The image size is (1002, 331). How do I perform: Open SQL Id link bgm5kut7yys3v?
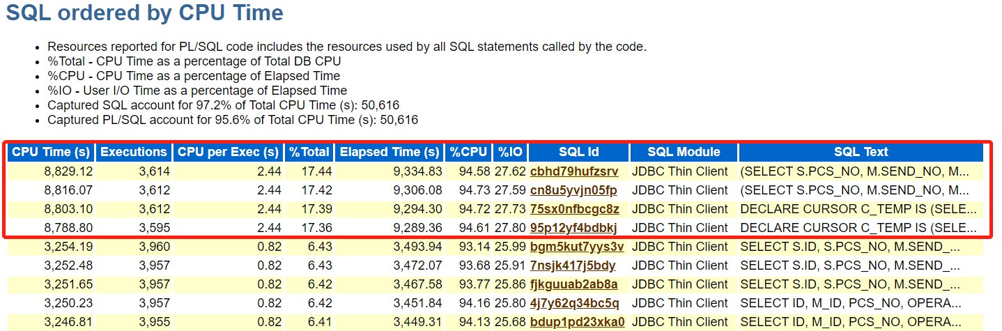(x=576, y=247)
